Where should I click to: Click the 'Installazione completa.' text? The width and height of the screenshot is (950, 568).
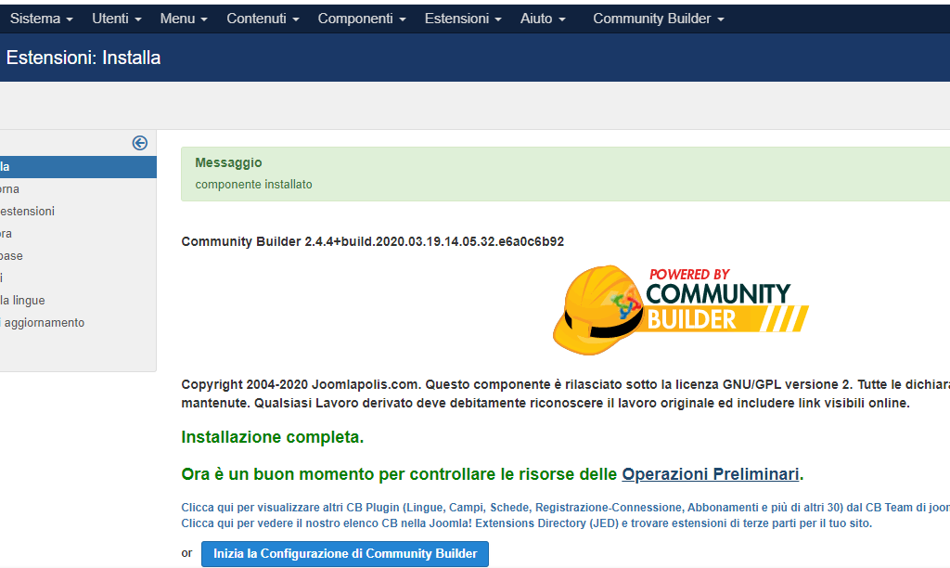273,437
